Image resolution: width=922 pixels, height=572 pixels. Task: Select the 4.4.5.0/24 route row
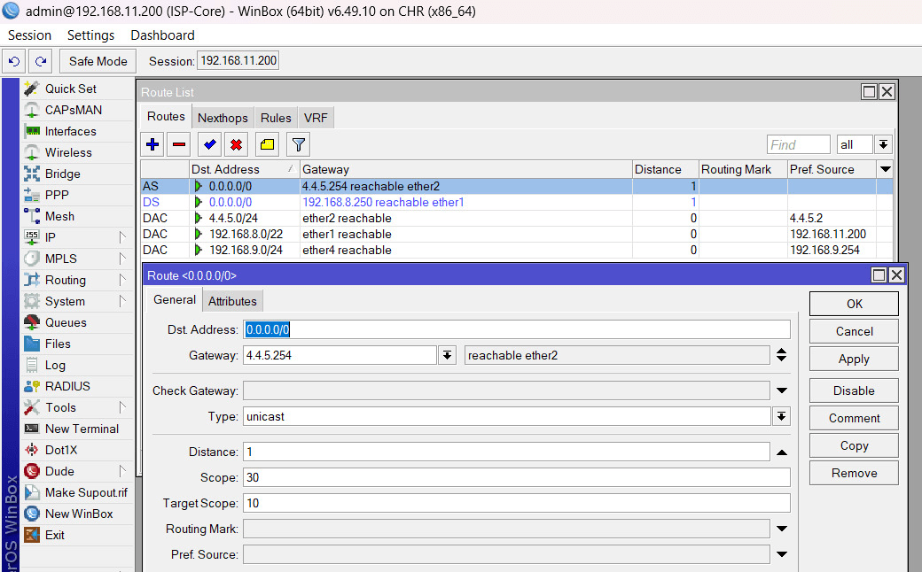[x=516, y=218]
